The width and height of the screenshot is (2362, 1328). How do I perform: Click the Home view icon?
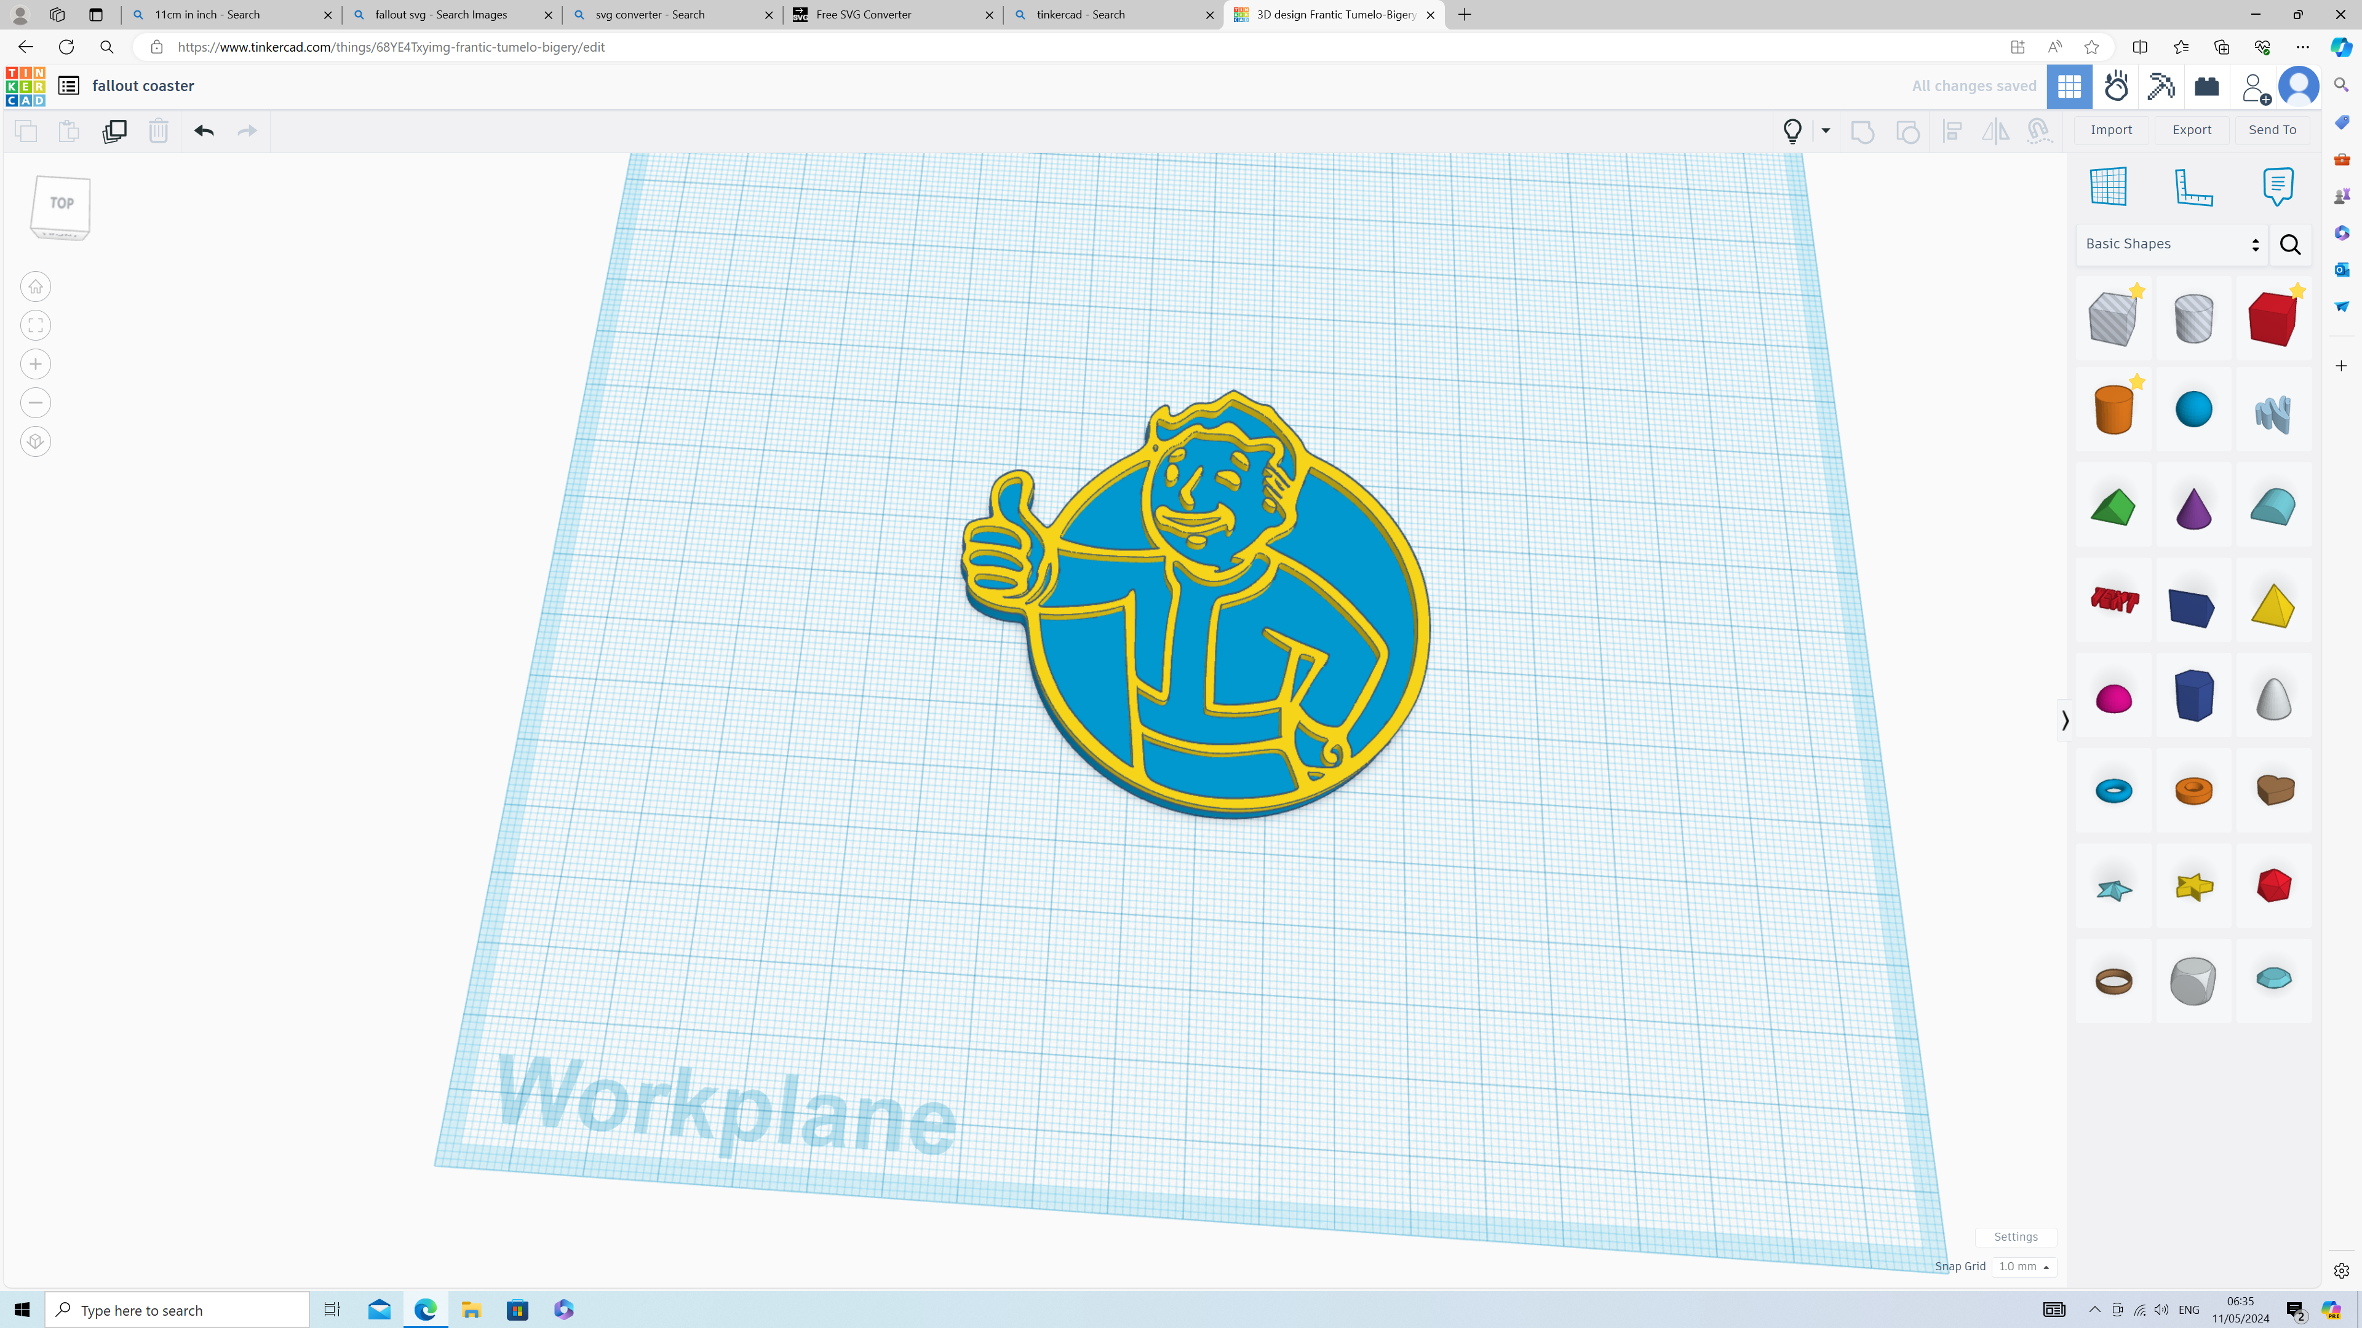pos(36,287)
